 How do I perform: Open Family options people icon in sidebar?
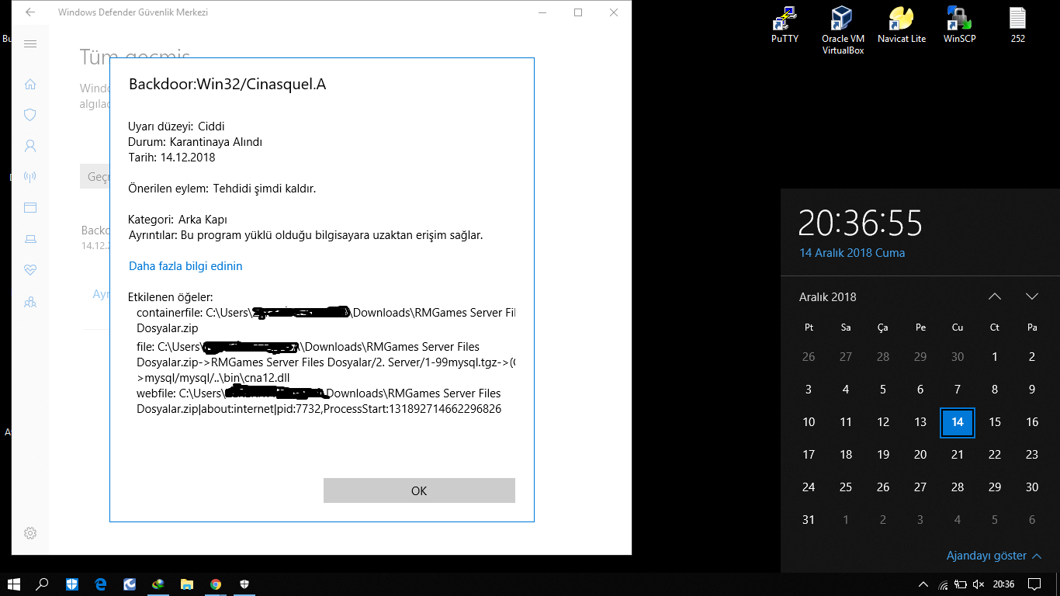coord(30,301)
